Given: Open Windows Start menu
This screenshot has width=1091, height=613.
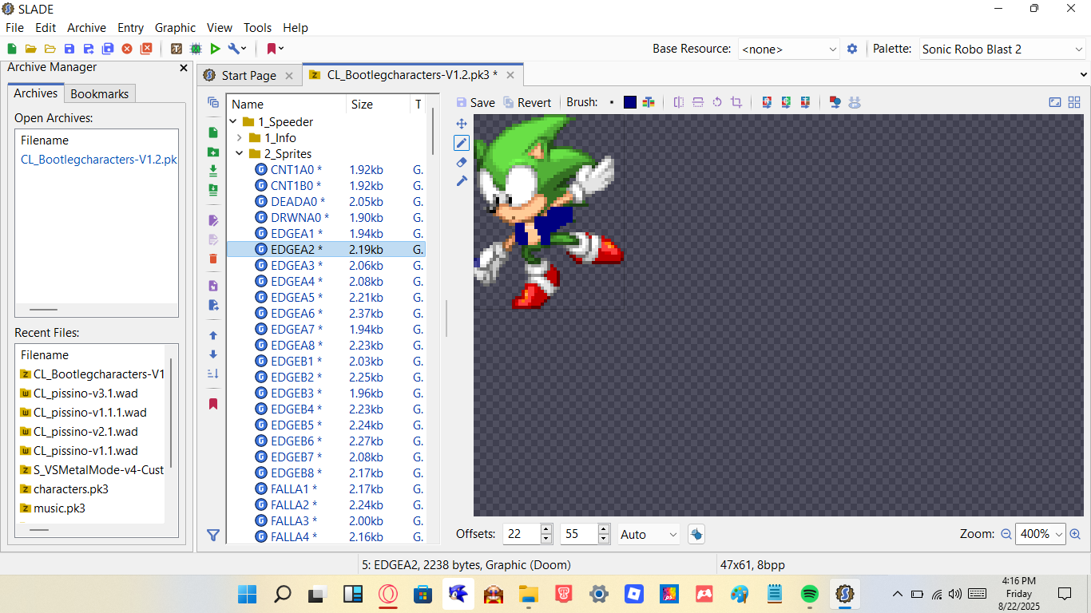Looking at the screenshot, I should (248, 594).
